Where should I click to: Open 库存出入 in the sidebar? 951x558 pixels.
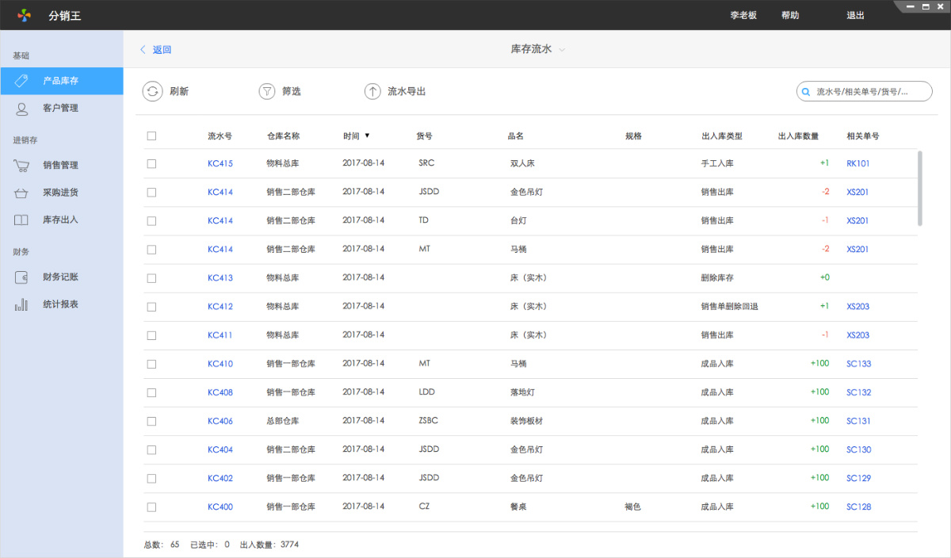click(61, 220)
